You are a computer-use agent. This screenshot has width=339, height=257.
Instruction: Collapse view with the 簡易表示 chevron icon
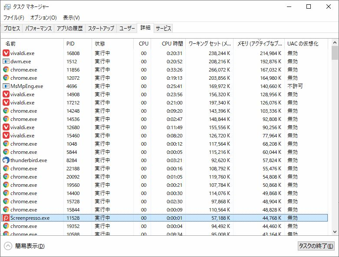[x=8, y=246]
